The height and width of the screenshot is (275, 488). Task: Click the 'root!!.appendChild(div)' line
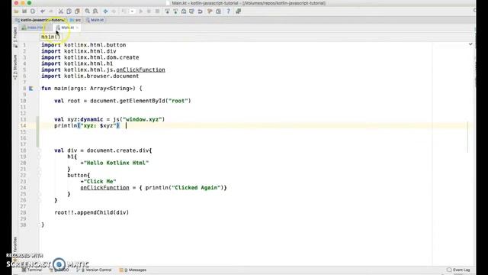[x=91, y=212]
